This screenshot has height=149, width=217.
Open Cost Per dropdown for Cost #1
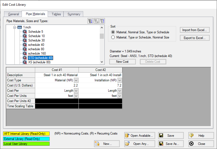(76, 91)
